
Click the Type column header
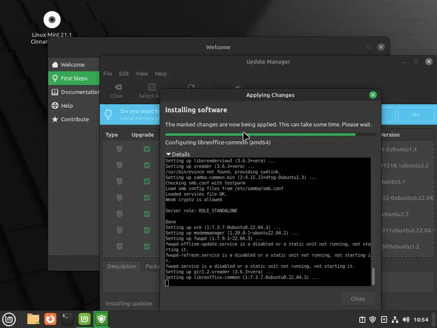pos(112,135)
